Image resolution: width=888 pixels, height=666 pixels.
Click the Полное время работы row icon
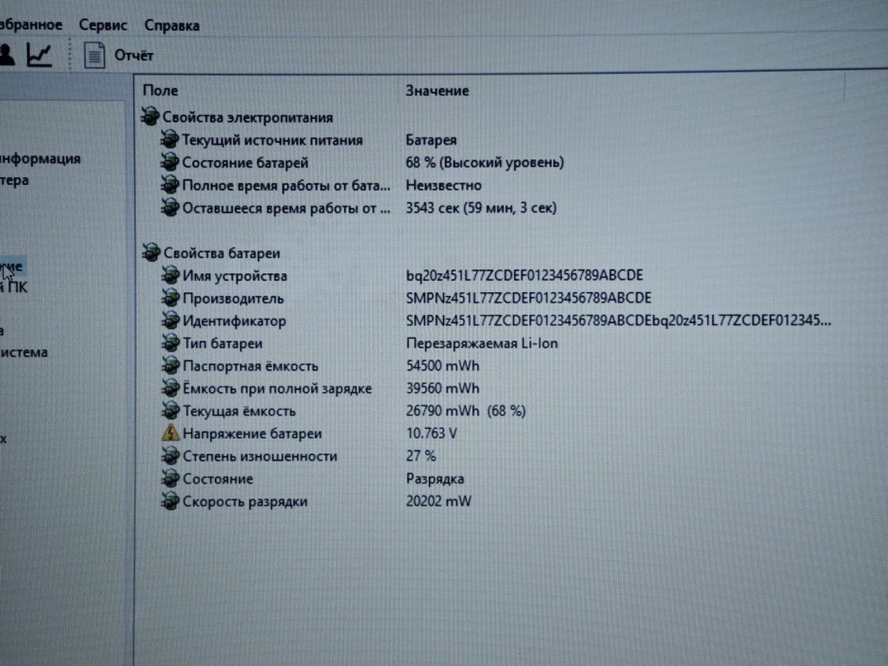coord(170,185)
